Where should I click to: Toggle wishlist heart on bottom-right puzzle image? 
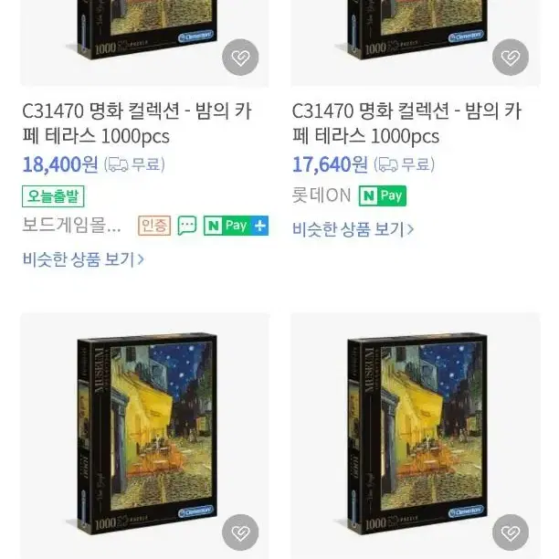coord(511,533)
